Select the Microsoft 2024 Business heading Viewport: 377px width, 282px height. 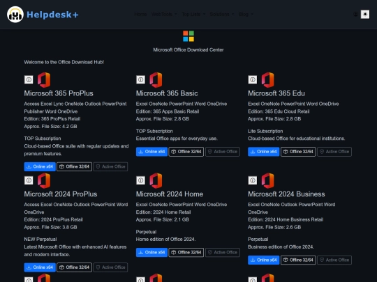286,194
